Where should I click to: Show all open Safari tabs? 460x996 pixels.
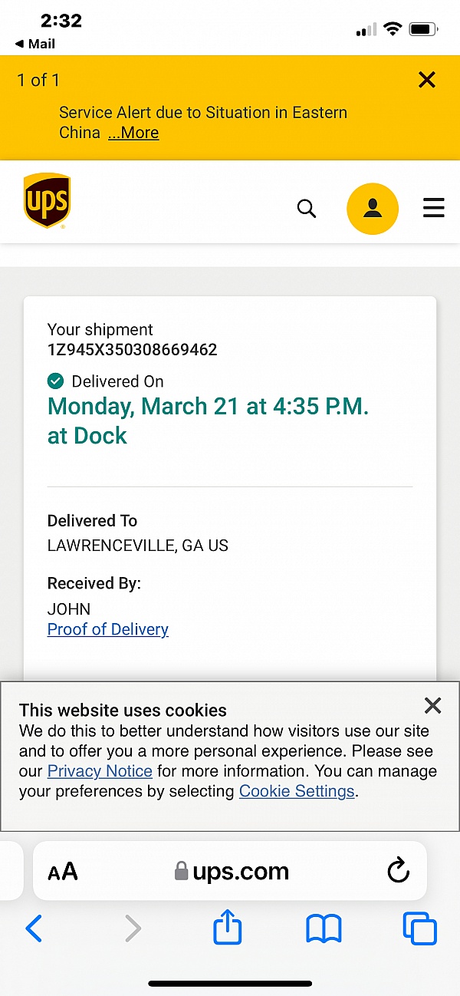click(419, 930)
